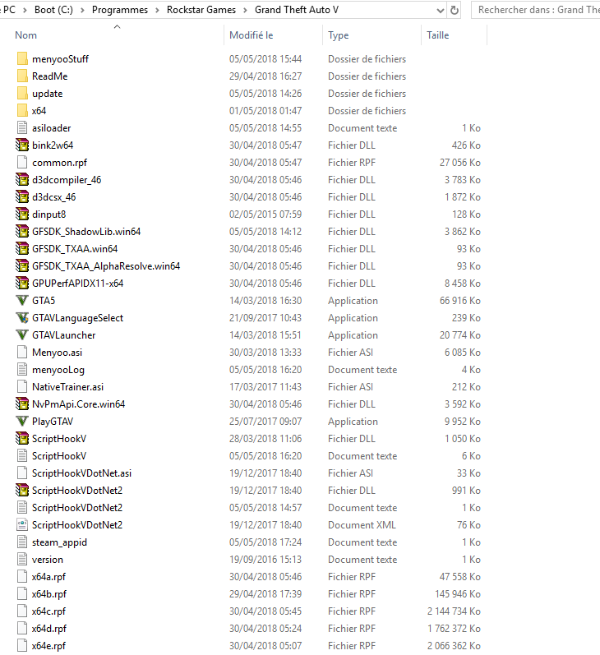
Task: Go to Boot (C:) in the breadcrumb
Action: click(x=53, y=10)
